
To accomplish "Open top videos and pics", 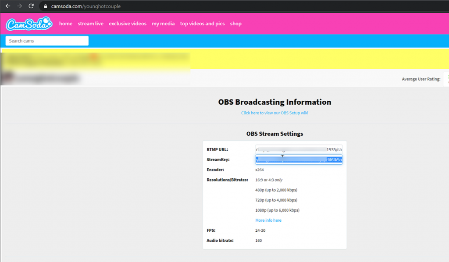I will (202, 24).
